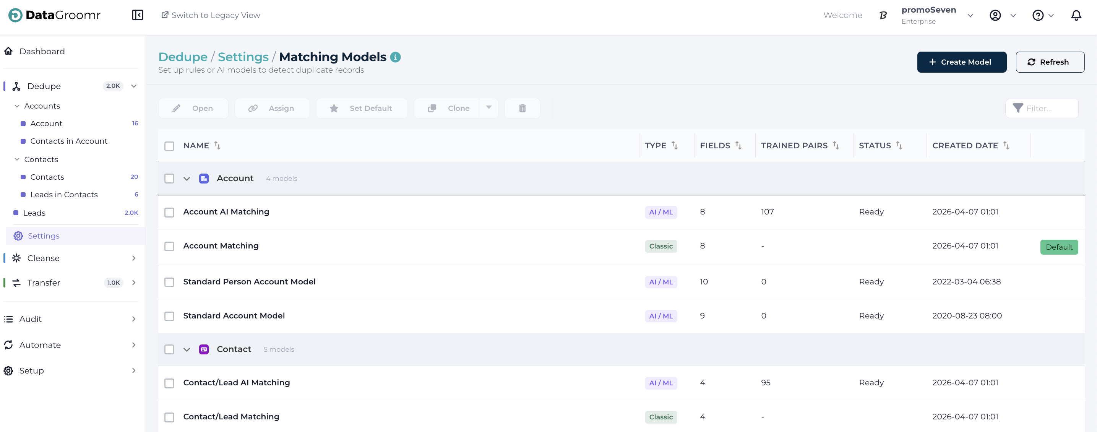Click the green Default badge
This screenshot has height=432, width=1097.
[x=1059, y=247]
